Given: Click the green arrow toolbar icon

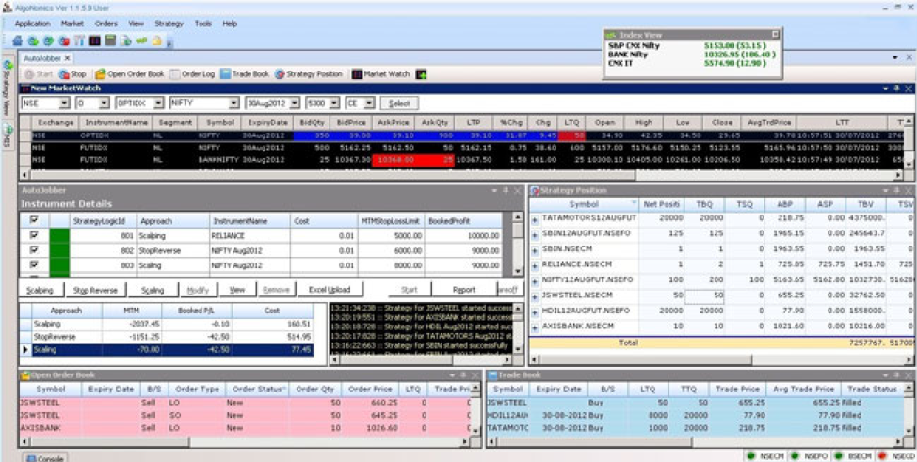Looking at the screenshot, I should 141,41.
